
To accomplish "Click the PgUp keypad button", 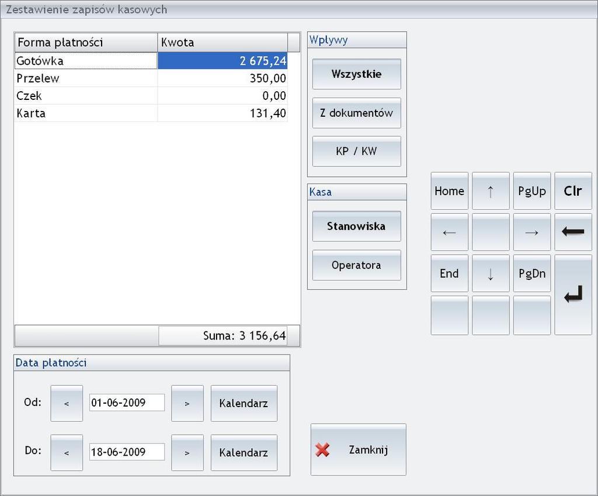I will [531, 191].
